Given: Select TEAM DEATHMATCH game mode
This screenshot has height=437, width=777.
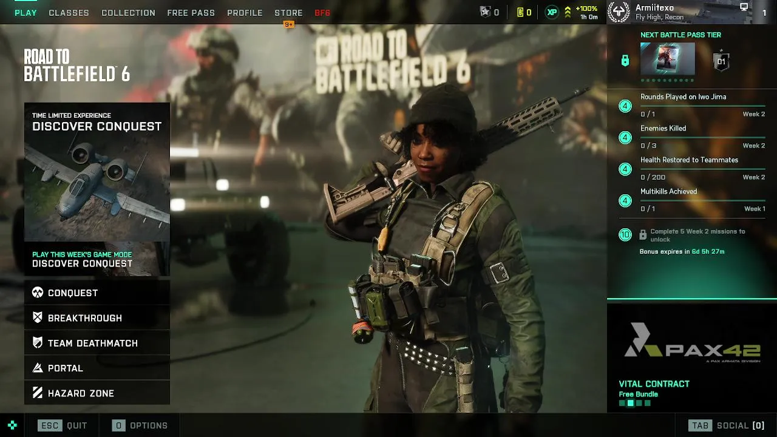Looking at the screenshot, I should point(97,343).
